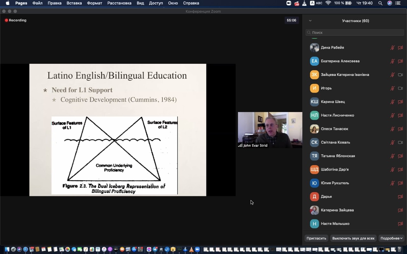
Task: Click the Выключить звук для всех button
Action: click(x=353, y=238)
